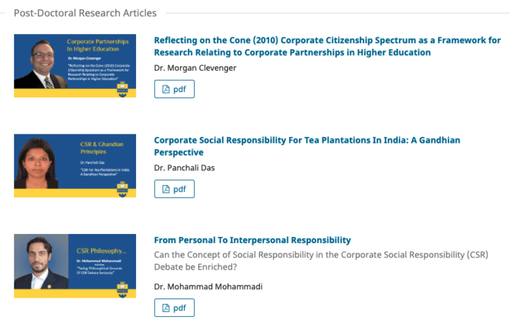Open From Personal To Interpersonal Responsibility link
The image size is (510, 326).
pyautogui.click(x=252, y=240)
